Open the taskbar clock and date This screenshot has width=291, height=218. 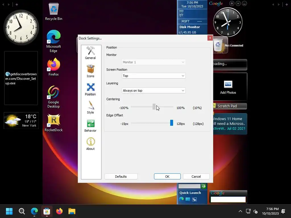click(x=270, y=211)
